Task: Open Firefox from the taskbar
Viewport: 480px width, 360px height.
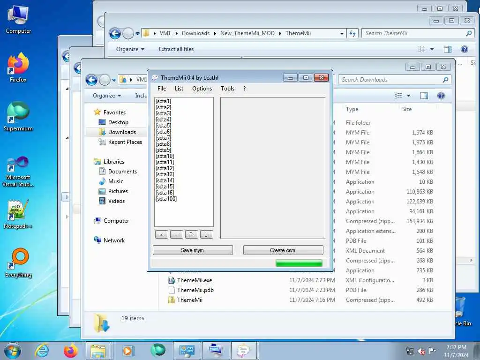Action: pos(70,351)
